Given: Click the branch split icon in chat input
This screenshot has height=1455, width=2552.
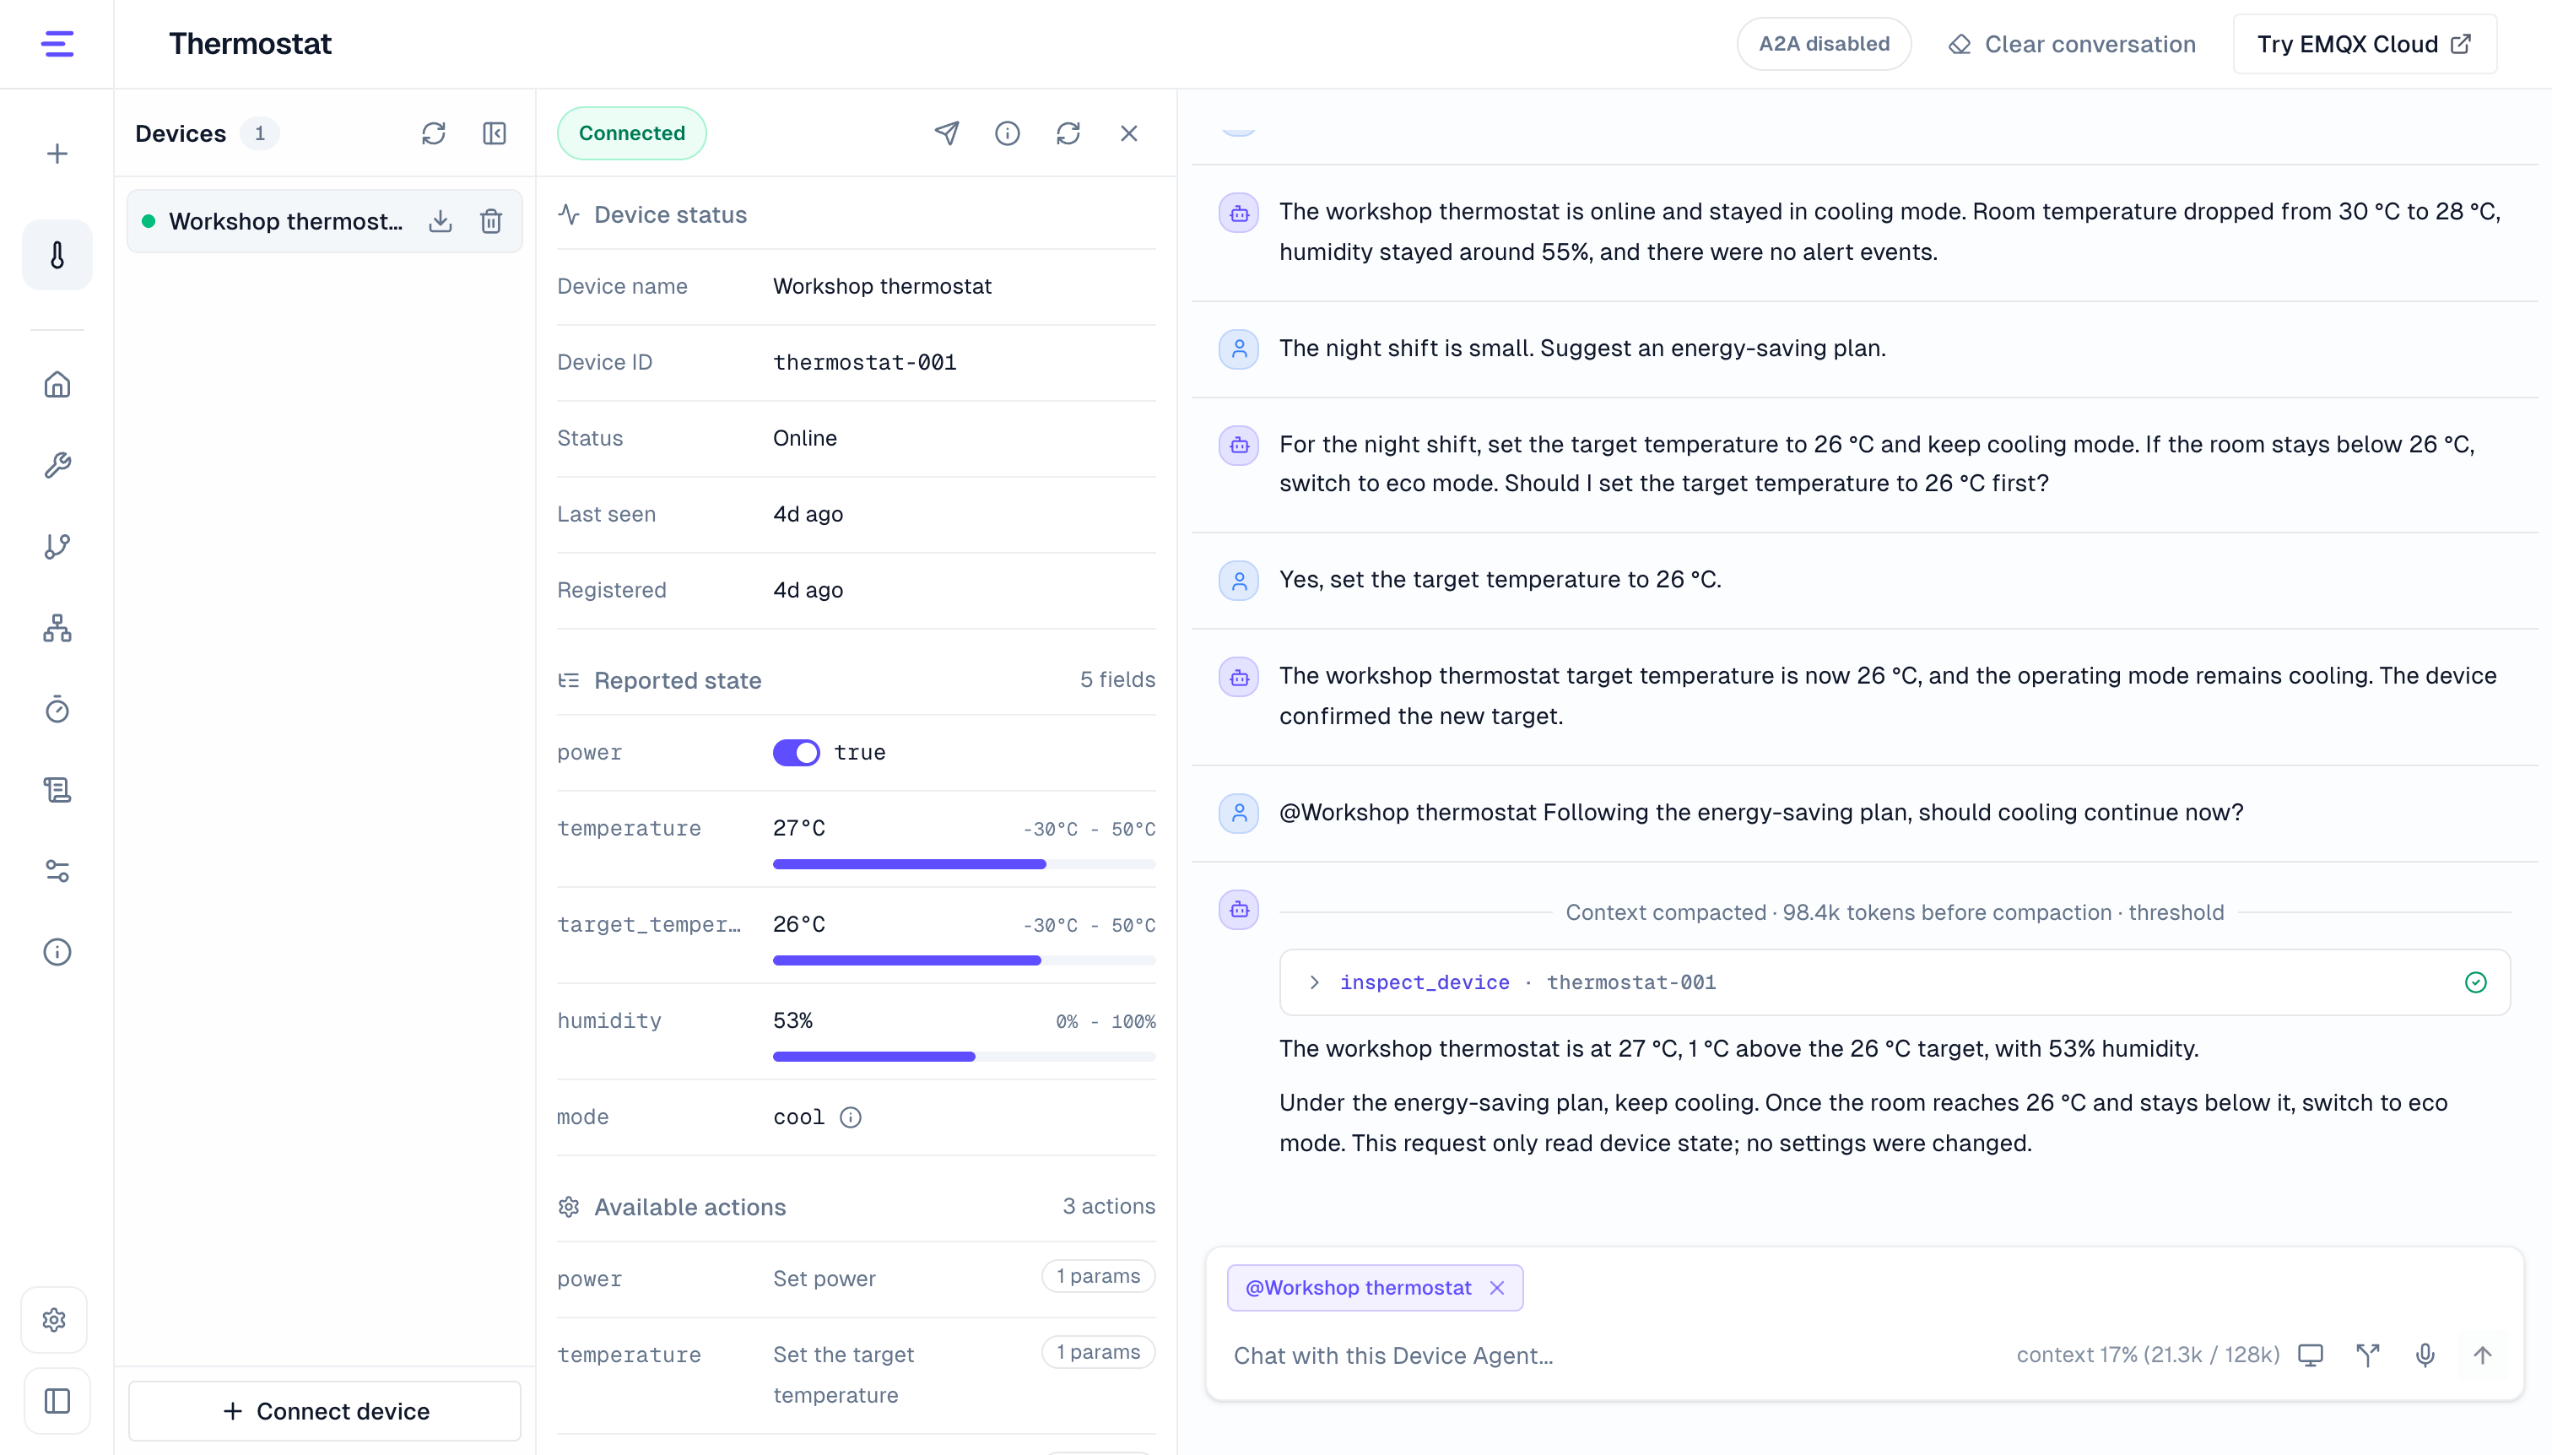Looking at the screenshot, I should (2368, 1355).
